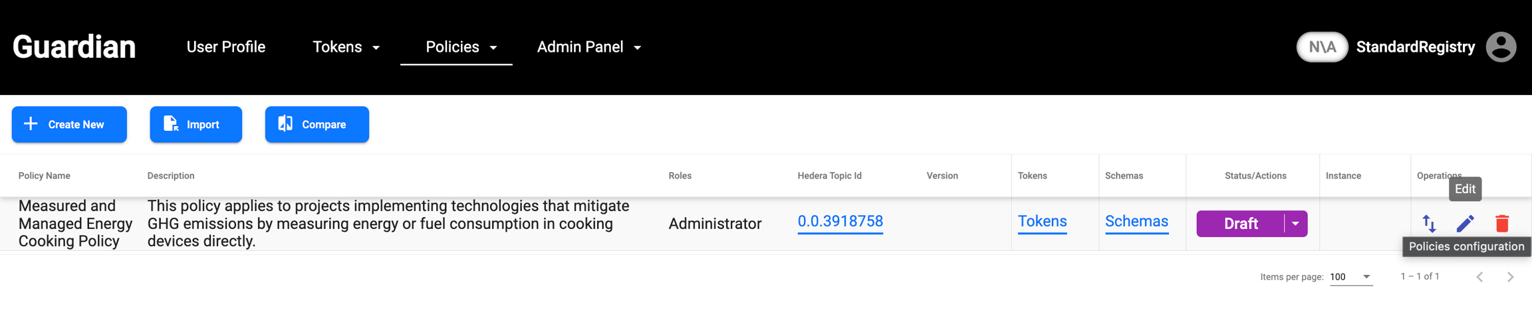The height and width of the screenshot is (326, 1532).
Task: Click the Import policy button
Action: tap(195, 124)
